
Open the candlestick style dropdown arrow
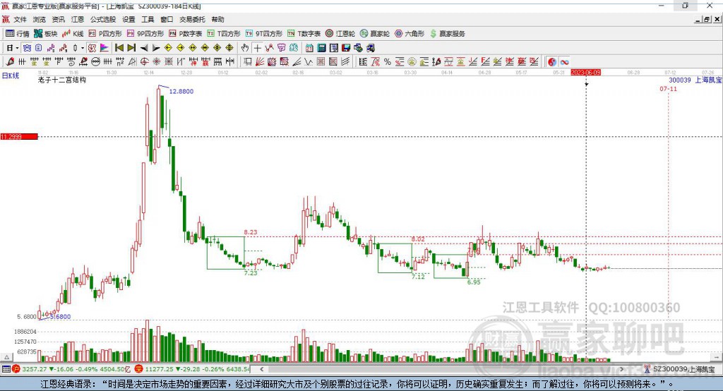tap(83, 48)
